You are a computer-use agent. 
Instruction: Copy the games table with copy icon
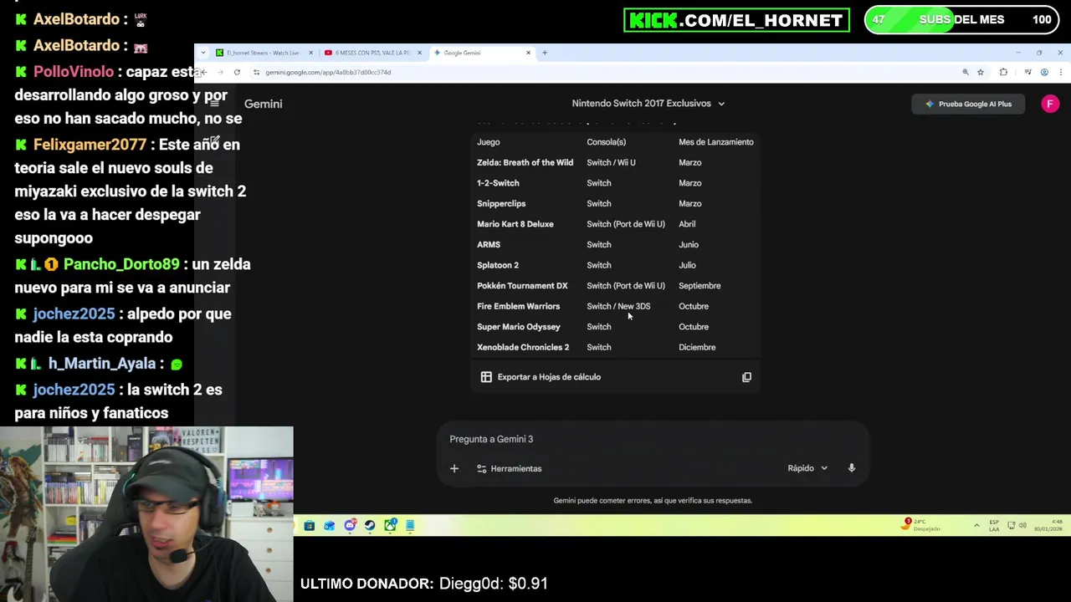click(746, 377)
